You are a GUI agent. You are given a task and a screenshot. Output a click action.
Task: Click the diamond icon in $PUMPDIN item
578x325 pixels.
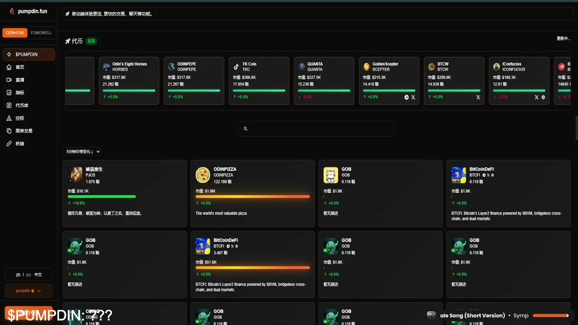[x=9, y=55]
